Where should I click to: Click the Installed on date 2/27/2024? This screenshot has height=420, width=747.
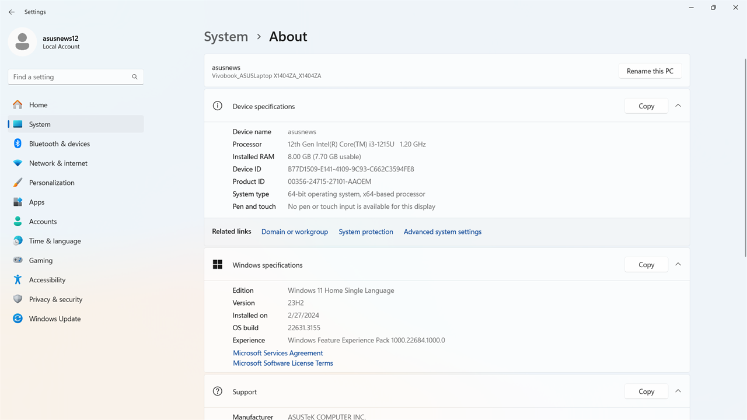coord(303,316)
